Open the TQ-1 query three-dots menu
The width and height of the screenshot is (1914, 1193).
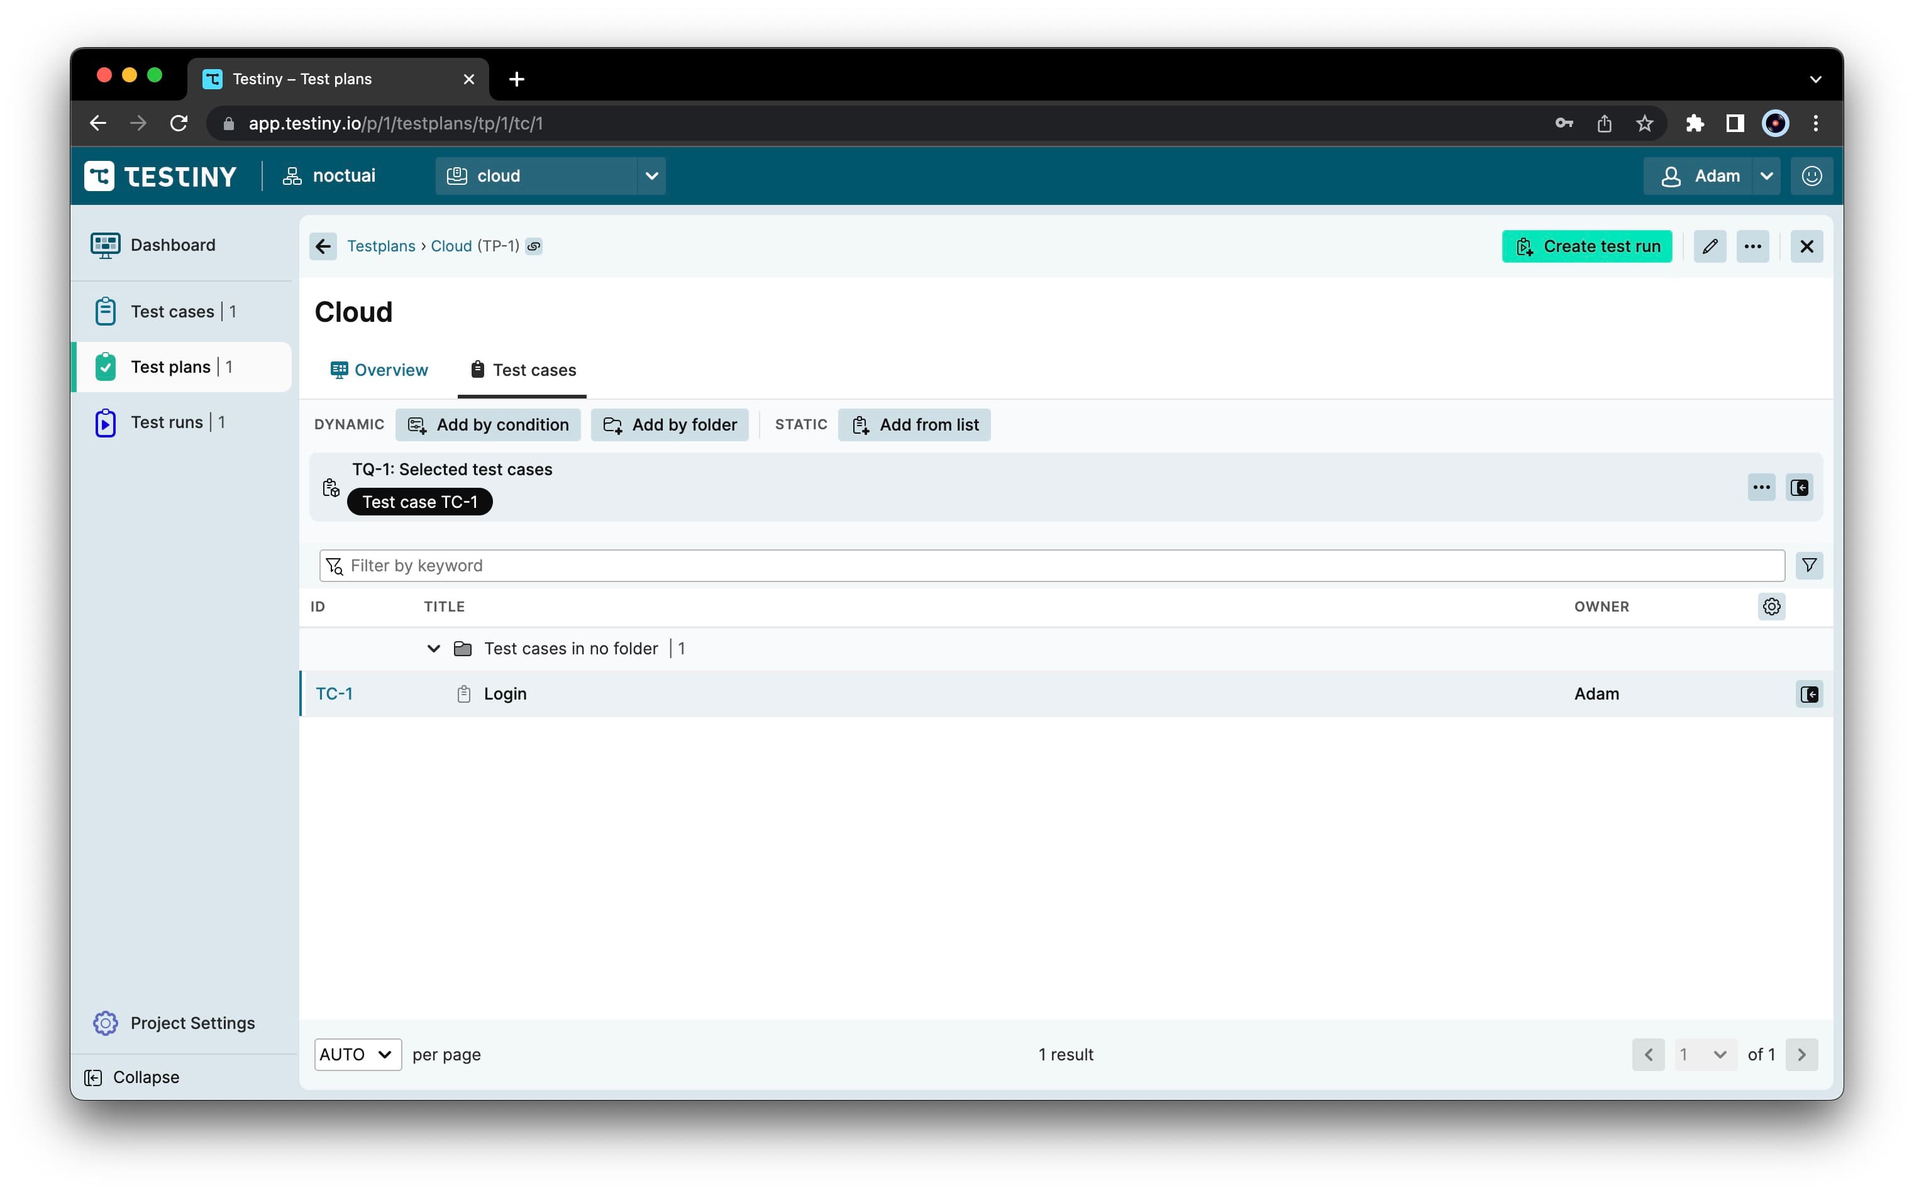coord(1761,487)
